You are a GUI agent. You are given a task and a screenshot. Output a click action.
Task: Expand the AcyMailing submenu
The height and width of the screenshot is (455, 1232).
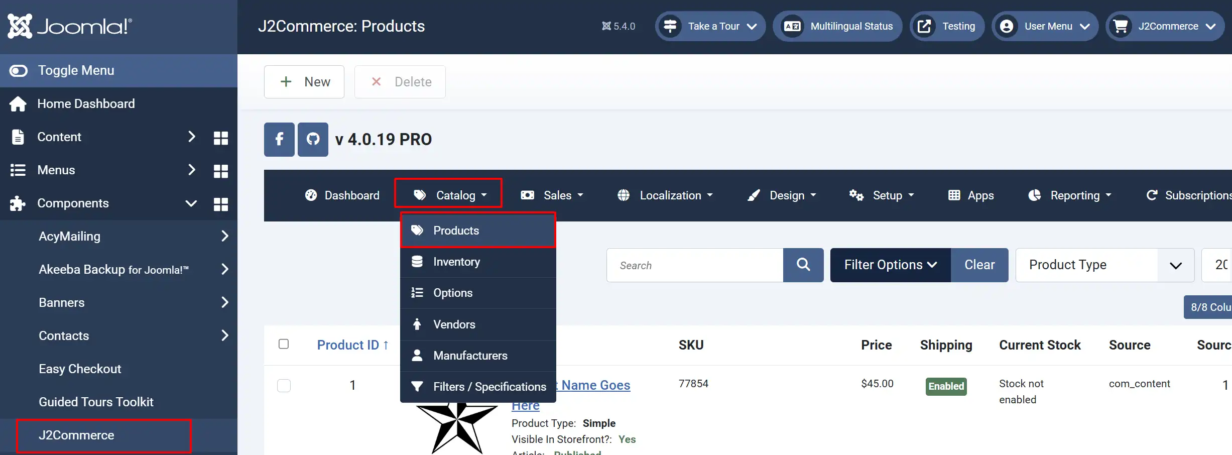tap(225, 236)
